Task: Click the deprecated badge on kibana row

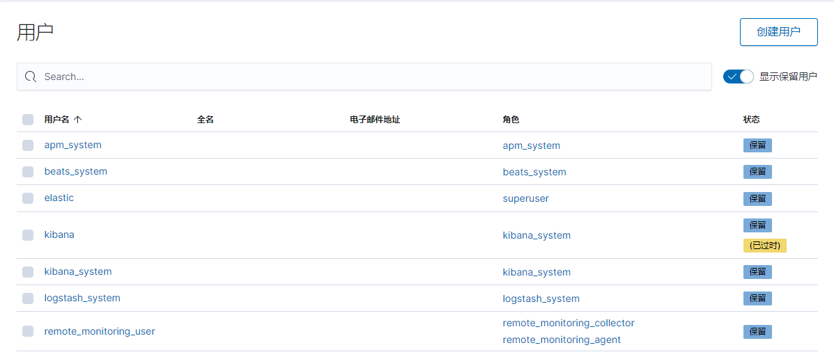Action: point(764,246)
